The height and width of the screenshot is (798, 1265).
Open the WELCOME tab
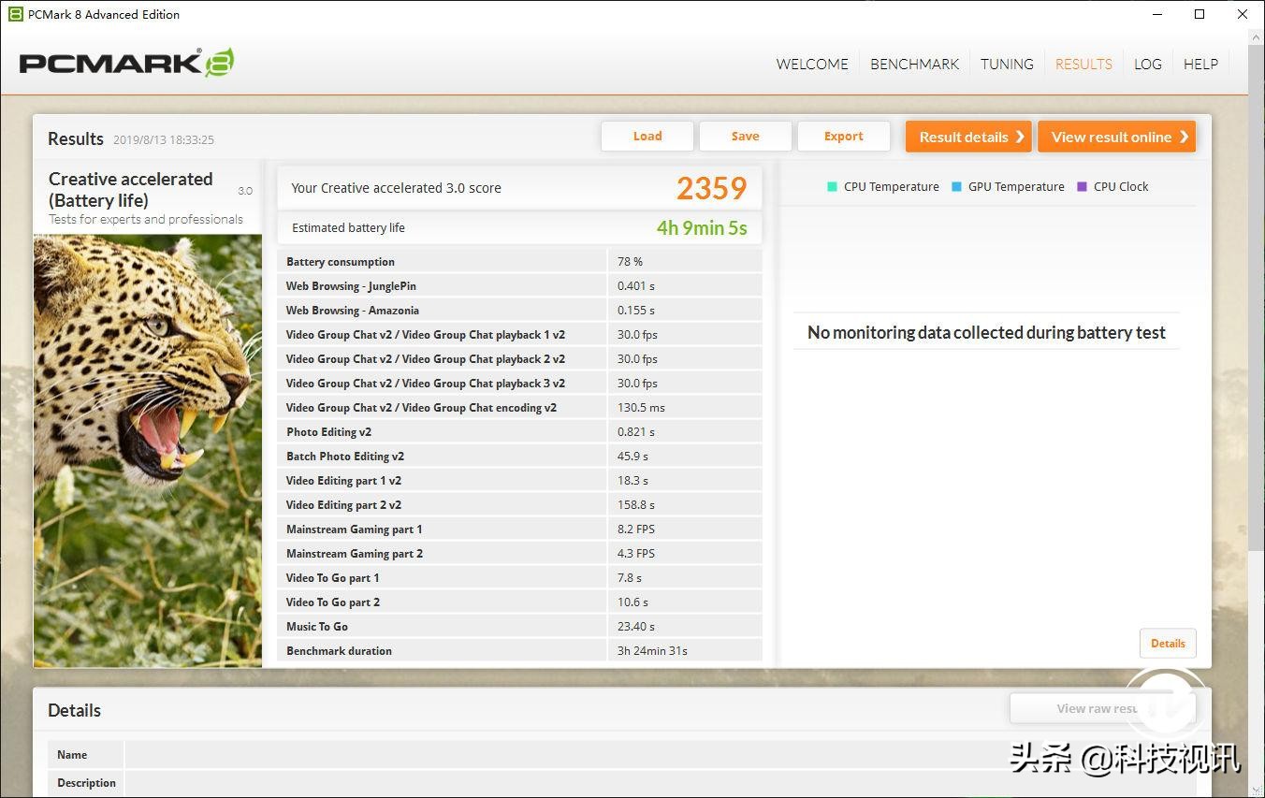point(811,64)
